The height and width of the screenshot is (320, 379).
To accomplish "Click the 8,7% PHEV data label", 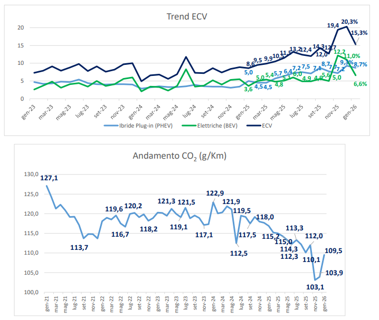I will point(360,64).
